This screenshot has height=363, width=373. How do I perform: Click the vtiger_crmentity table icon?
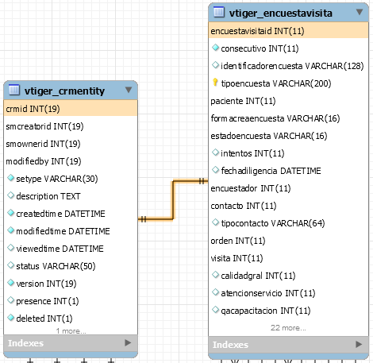[x=14, y=90]
